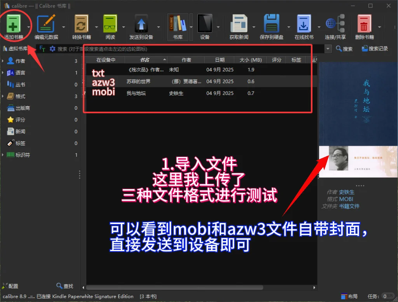This screenshot has height=302, width=398.
Task: Open Saved searches (搜索记录) button
Action: coord(375,48)
